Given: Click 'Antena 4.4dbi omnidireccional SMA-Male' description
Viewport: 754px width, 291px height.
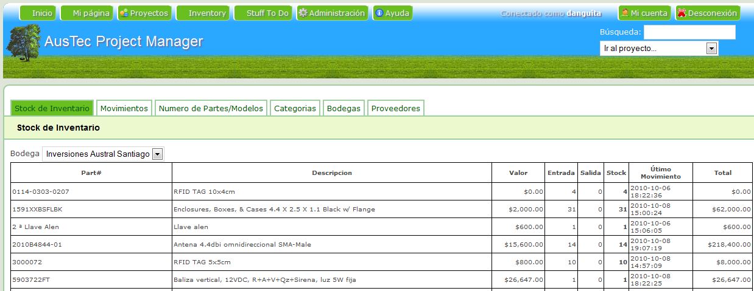Looking at the screenshot, I should 242,245.
